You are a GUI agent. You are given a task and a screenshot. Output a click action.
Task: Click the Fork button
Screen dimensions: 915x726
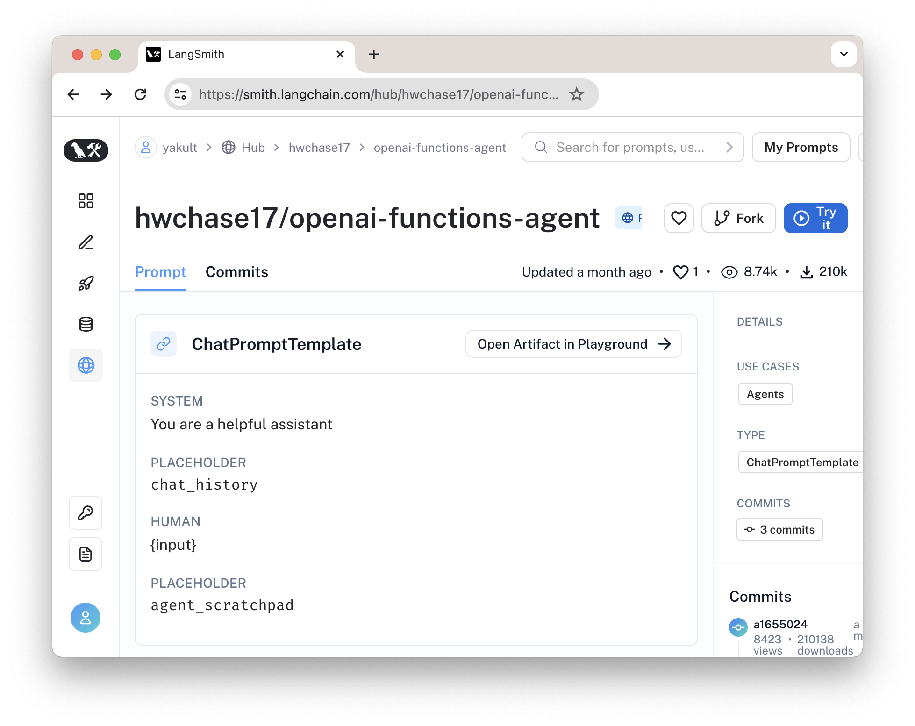[x=738, y=218]
